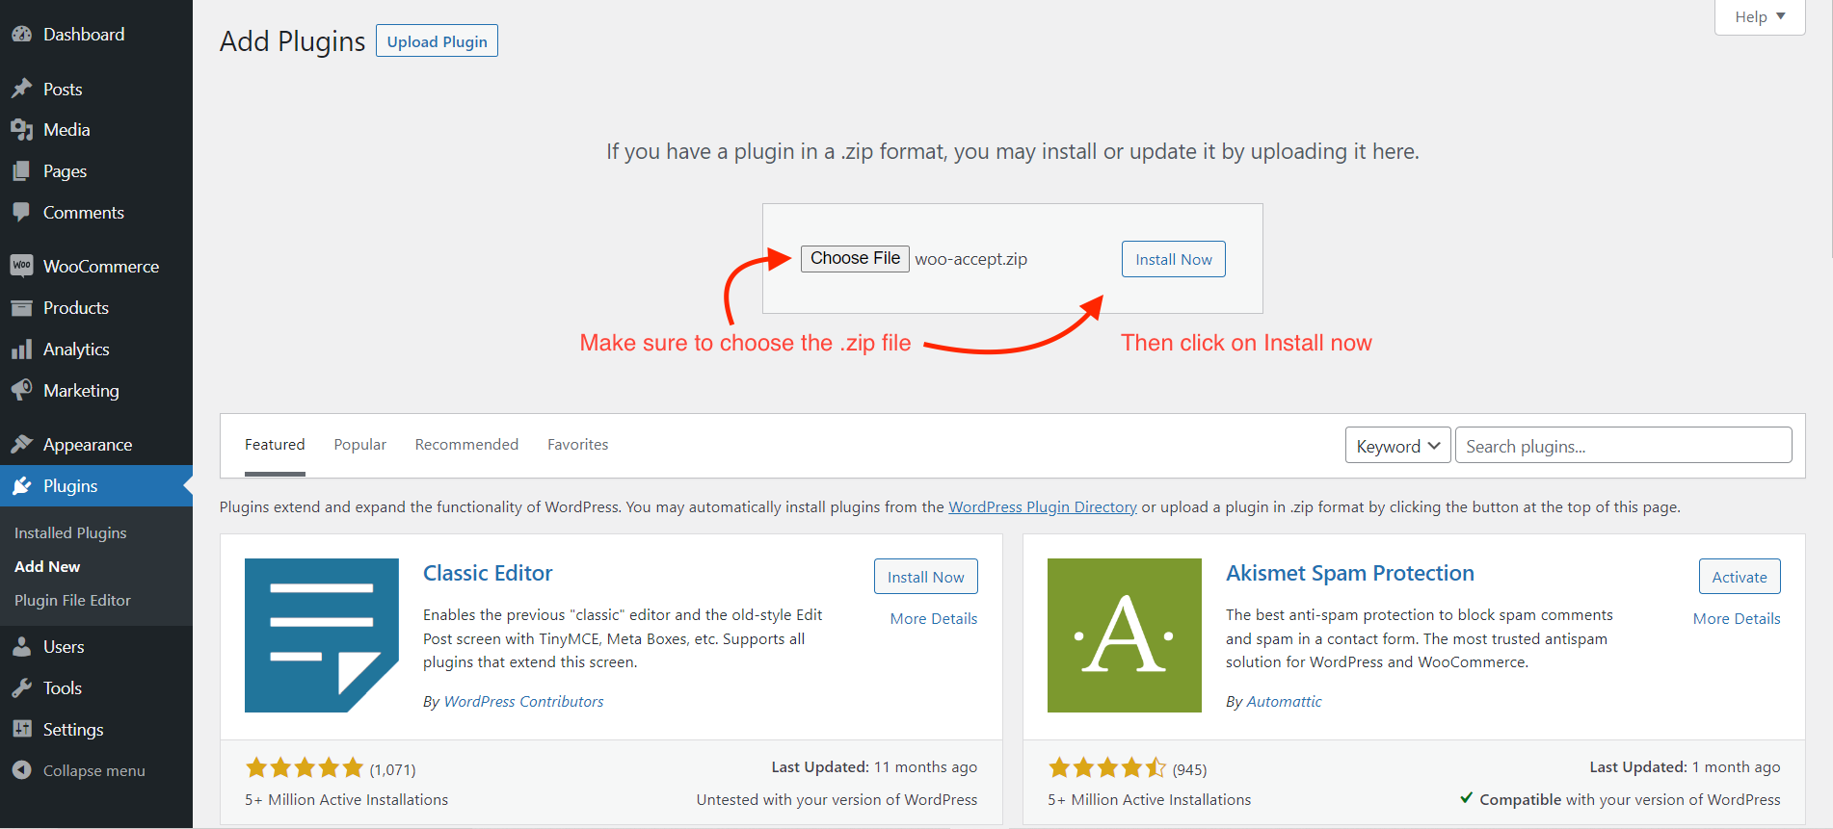Open the WordPress Contributors author link

(x=523, y=701)
